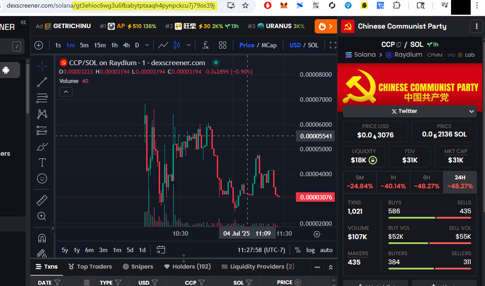485x286 pixels.
Task: Open the chart layout grid selector
Action: (223, 46)
